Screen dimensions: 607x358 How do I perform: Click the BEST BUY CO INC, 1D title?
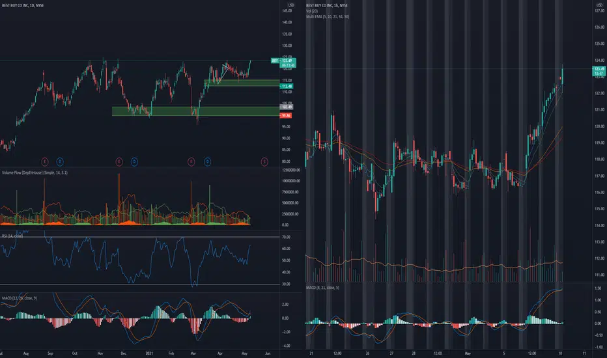23,5
